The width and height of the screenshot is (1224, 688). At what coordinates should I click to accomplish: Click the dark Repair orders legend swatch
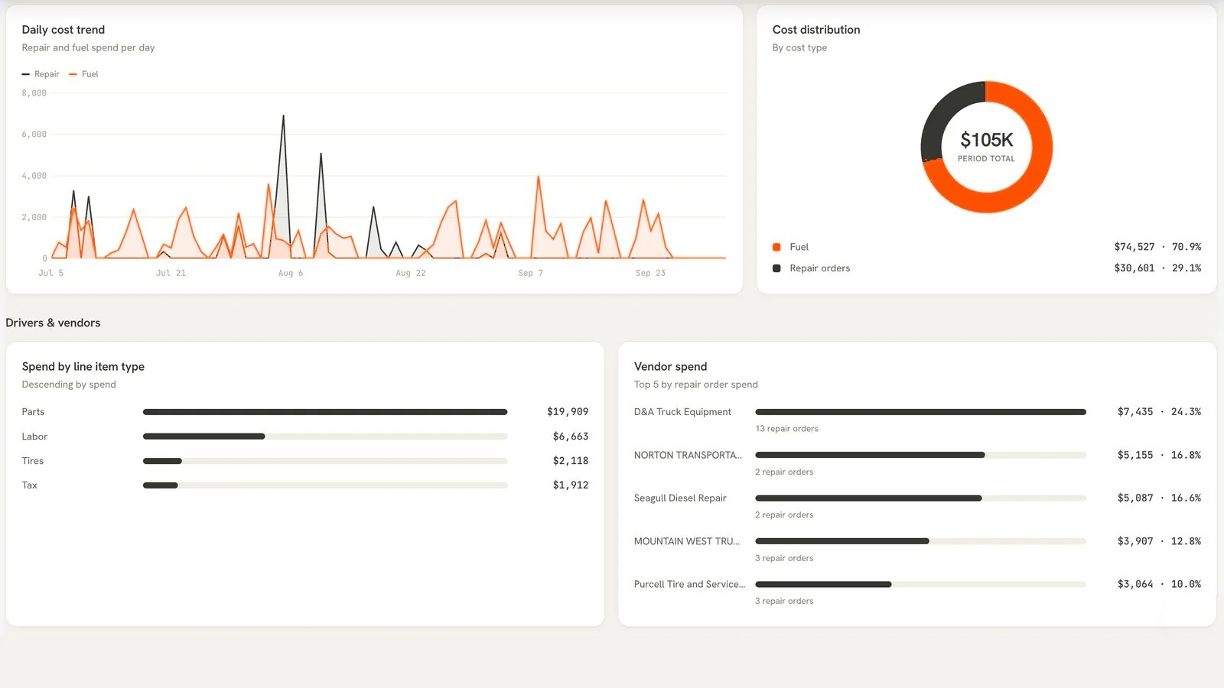click(x=776, y=268)
